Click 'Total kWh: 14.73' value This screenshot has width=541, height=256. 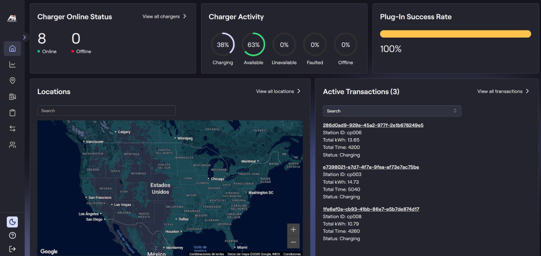click(x=341, y=182)
